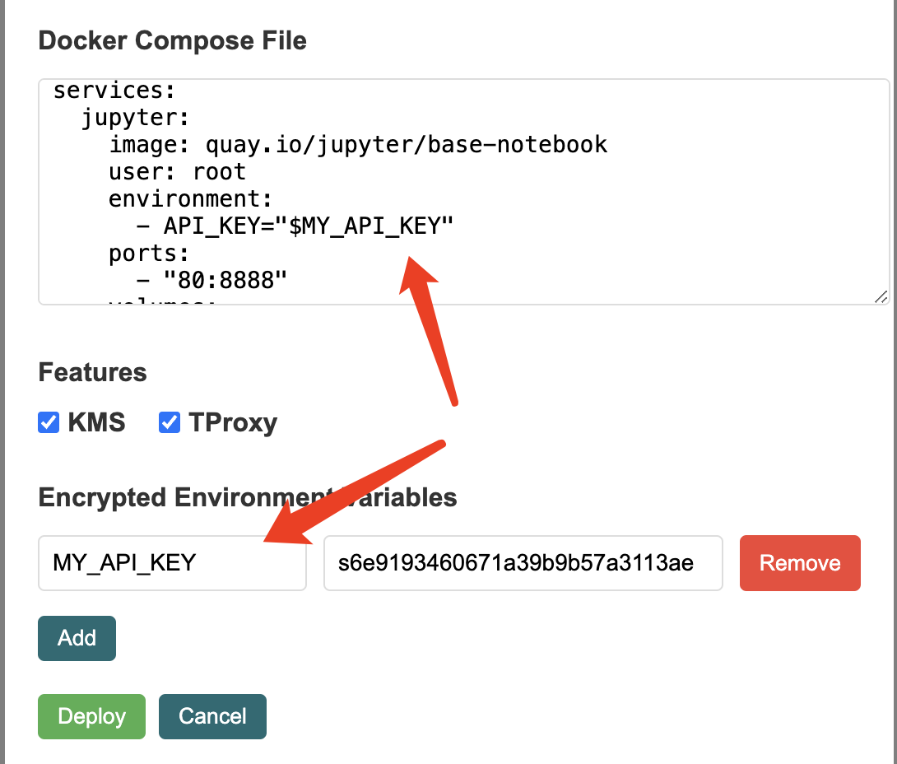The width and height of the screenshot is (897, 764).
Task: Click the KMS label text
Action: (x=96, y=422)
